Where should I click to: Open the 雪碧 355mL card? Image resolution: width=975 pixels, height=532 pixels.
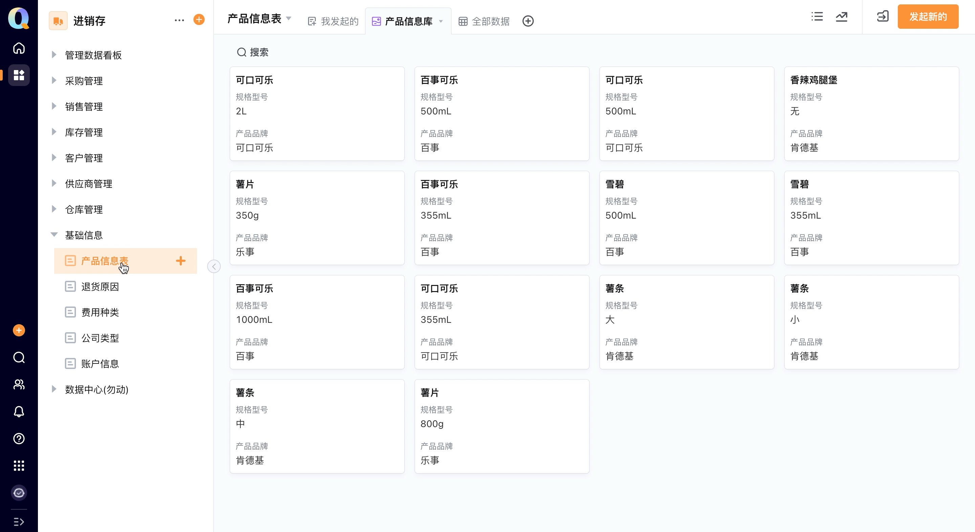871,218
